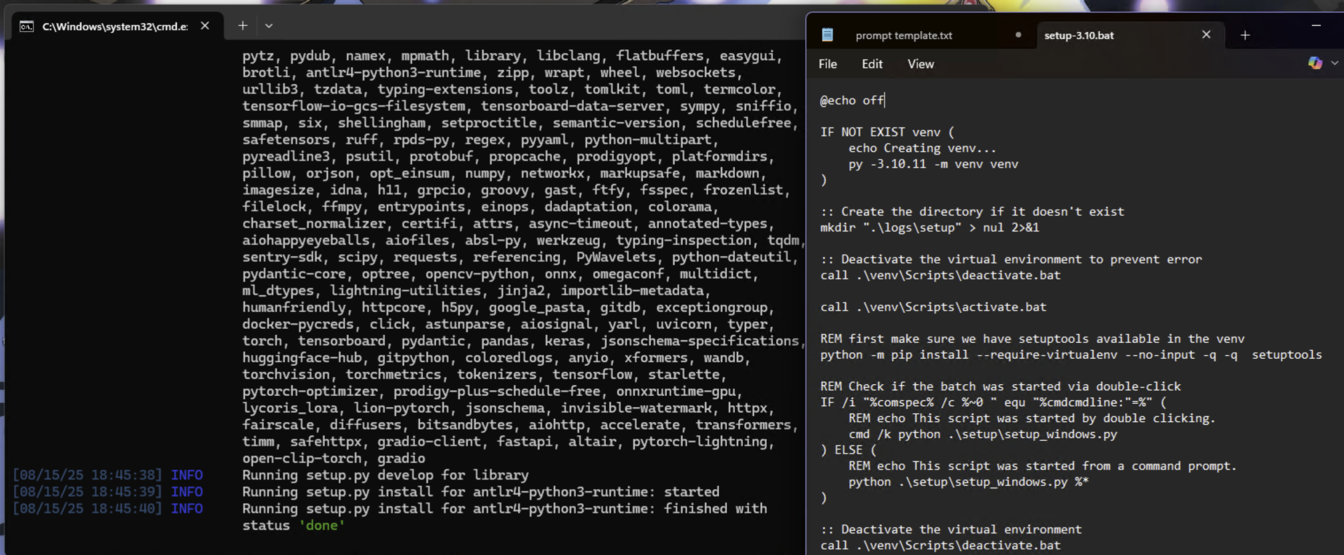This screenshot has width=1344, height=555.
Task: Close the C:\Windows\system32\cmd.exe terminal tab
Action: pos(205,26)
